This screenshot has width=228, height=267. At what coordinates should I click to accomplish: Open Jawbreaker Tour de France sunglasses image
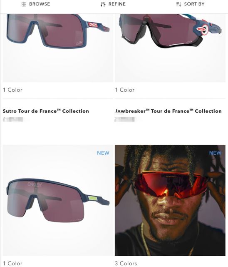pyautogui.click(x=170, y=48)
